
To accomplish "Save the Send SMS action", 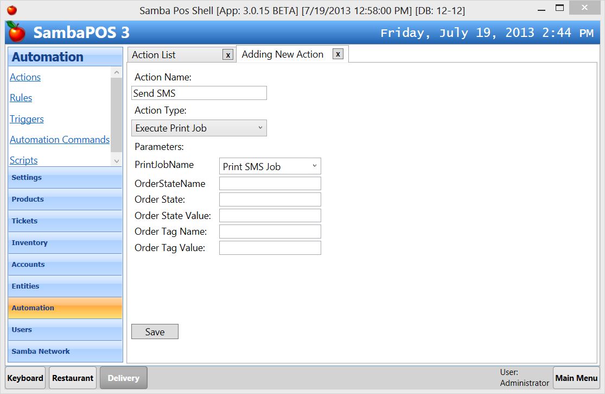I will tap(155, 332).
